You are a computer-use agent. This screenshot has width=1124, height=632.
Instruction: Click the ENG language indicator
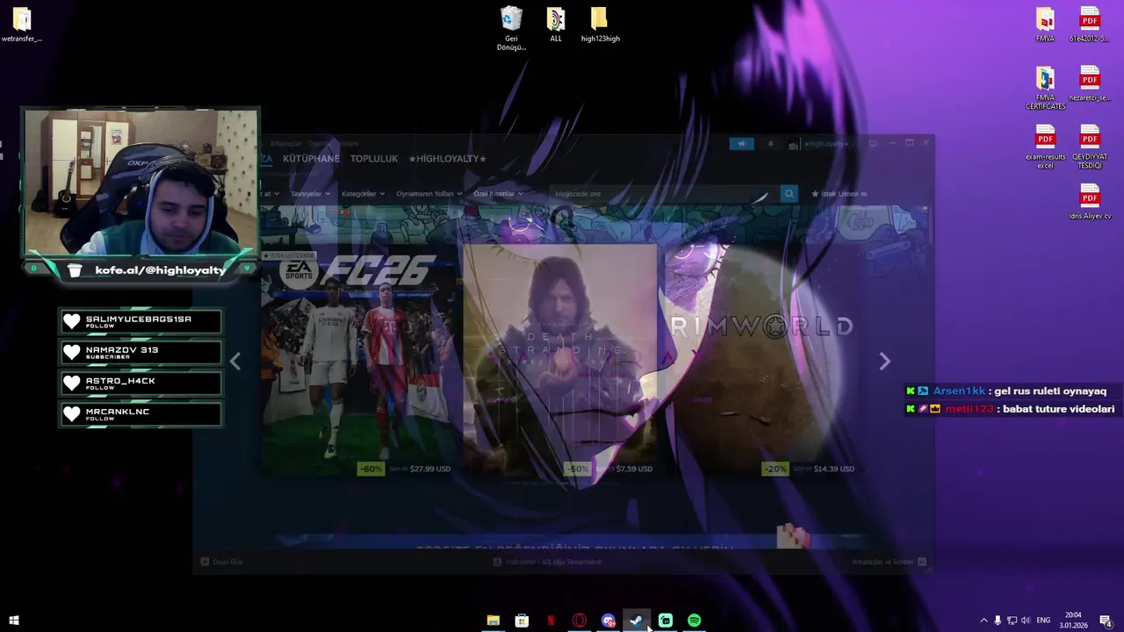[1043, 621]
